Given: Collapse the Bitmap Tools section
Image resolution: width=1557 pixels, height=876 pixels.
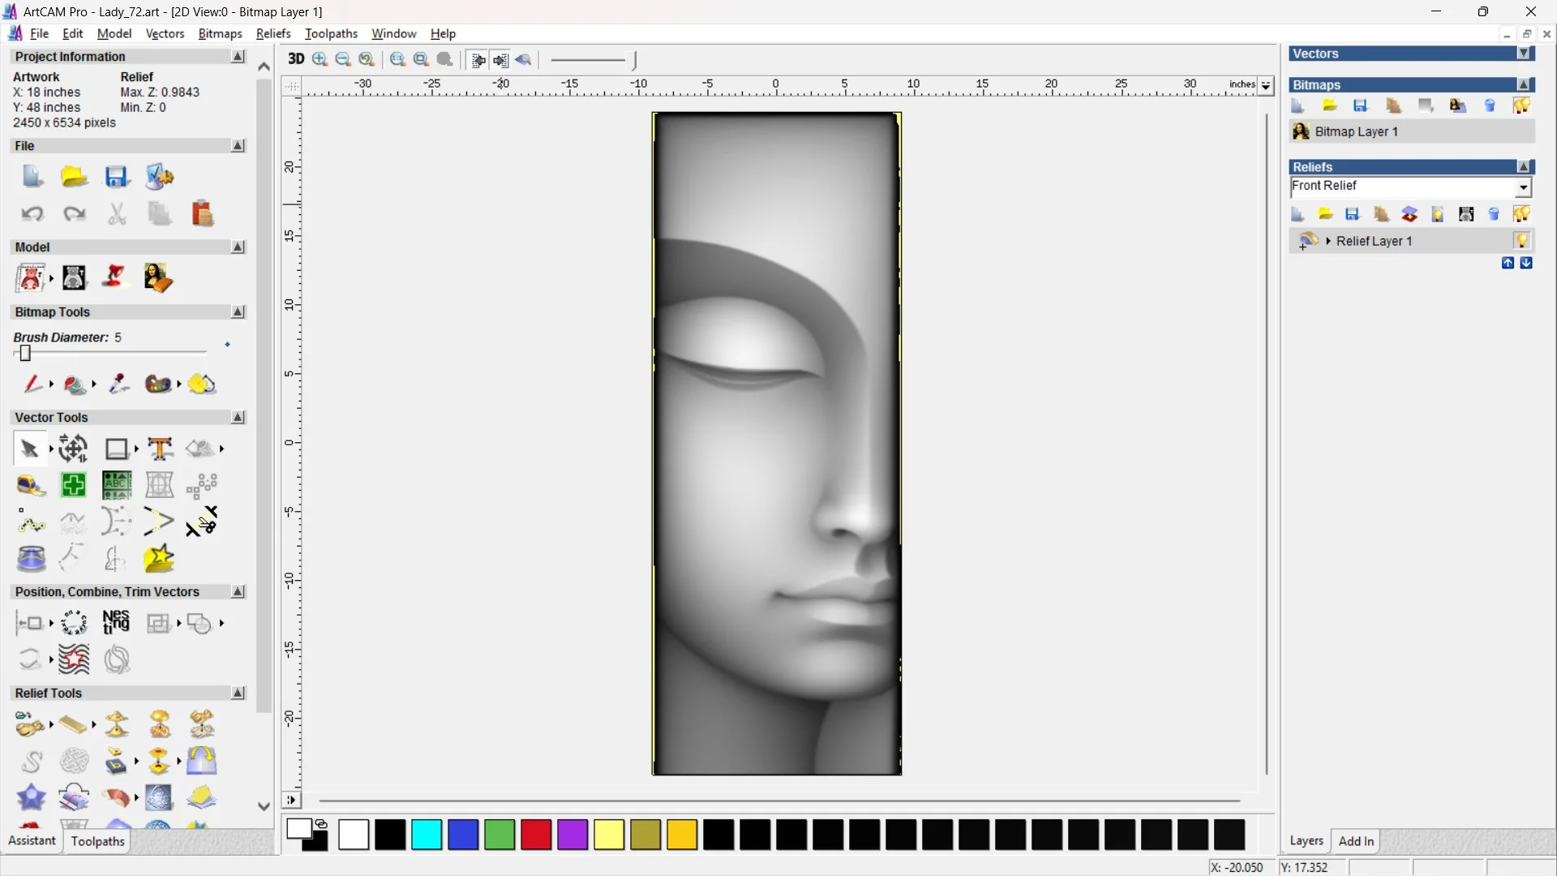Looking at the screenshot, I should coord(238,312).
